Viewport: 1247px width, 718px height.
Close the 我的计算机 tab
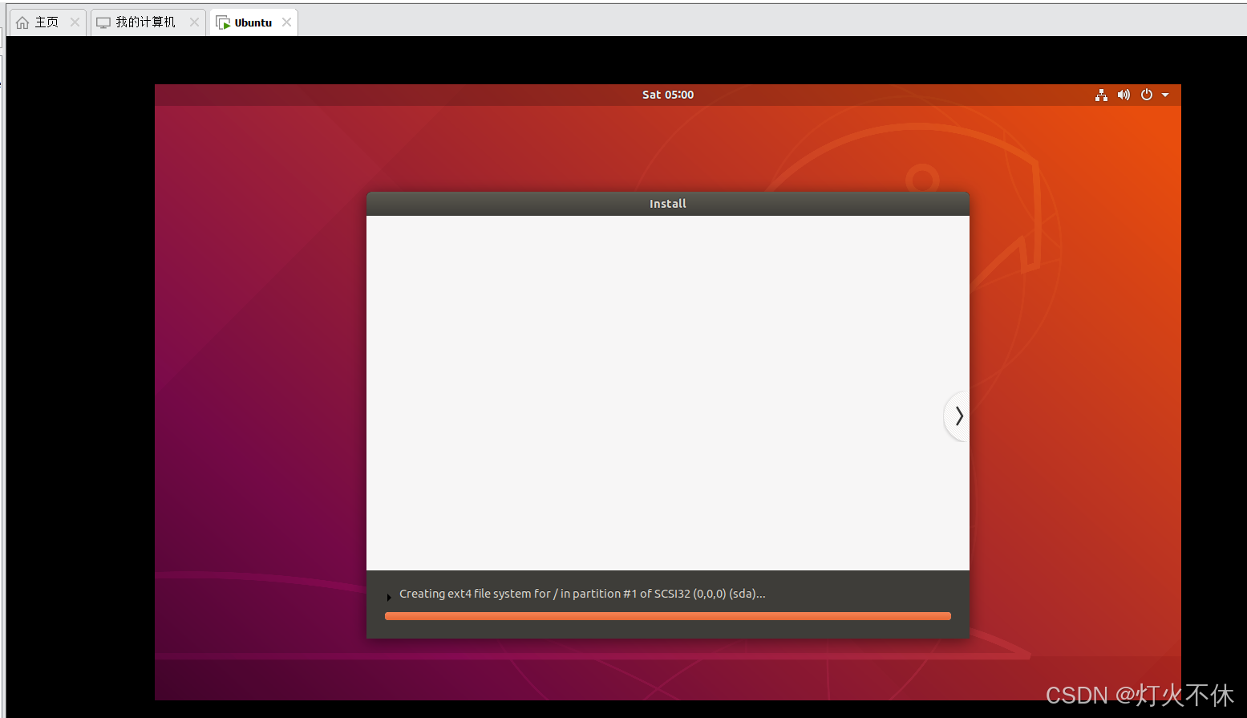[x=194, y=22]
